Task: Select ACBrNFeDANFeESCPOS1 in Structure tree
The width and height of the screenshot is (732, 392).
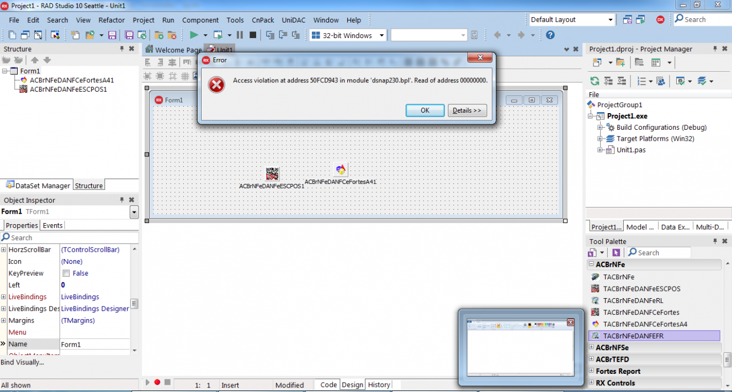Action: (x=68, y=89)
